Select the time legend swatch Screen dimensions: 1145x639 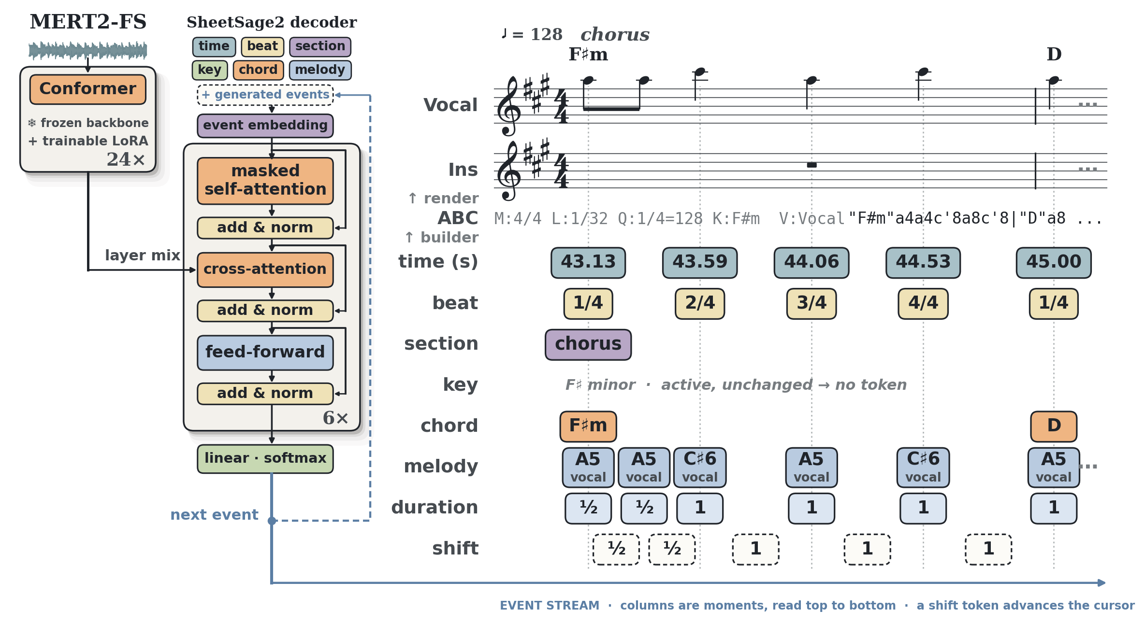[214, 46]
